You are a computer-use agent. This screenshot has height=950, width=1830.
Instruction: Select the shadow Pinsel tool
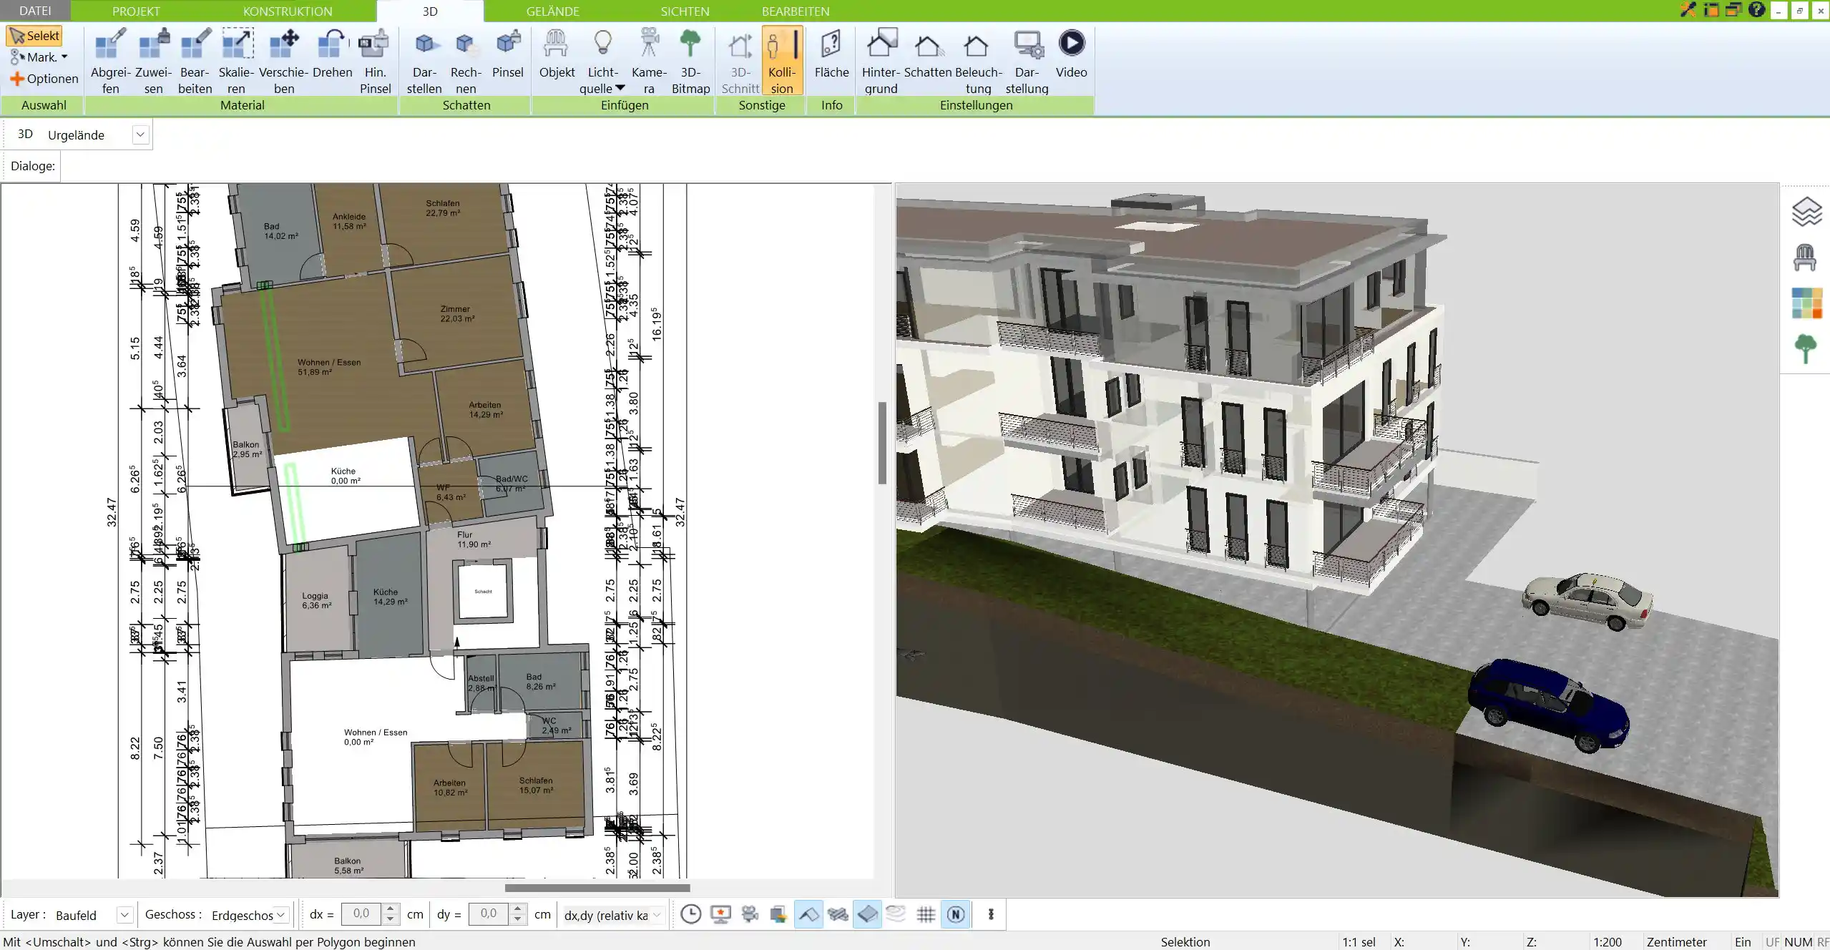point(508,54)
